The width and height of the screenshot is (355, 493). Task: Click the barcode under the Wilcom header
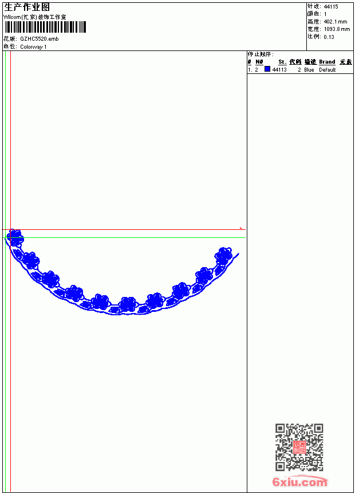coord(45,28)
